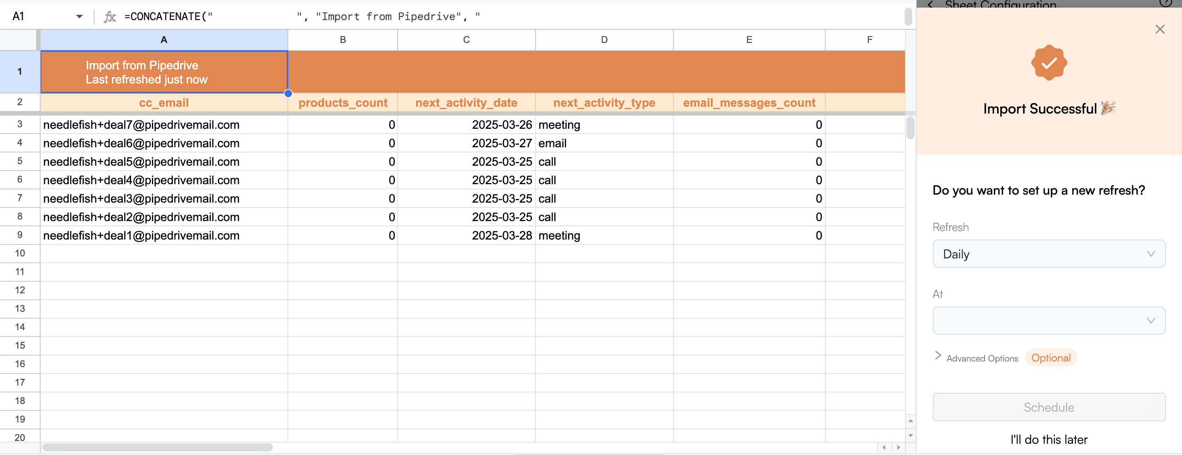Click the meeting cell in deal1 row
The height and width of the screenshot is (455, 1182).
(x=604, y=235)
